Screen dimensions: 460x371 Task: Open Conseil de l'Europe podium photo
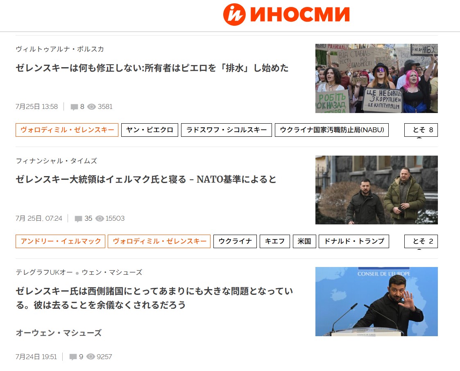(x=376, y=301)
